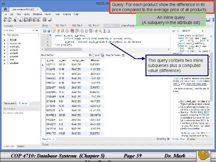Switch to the SQL File 2 tab
The width and height of the screenshot is (216, 162).
[77, 25]
